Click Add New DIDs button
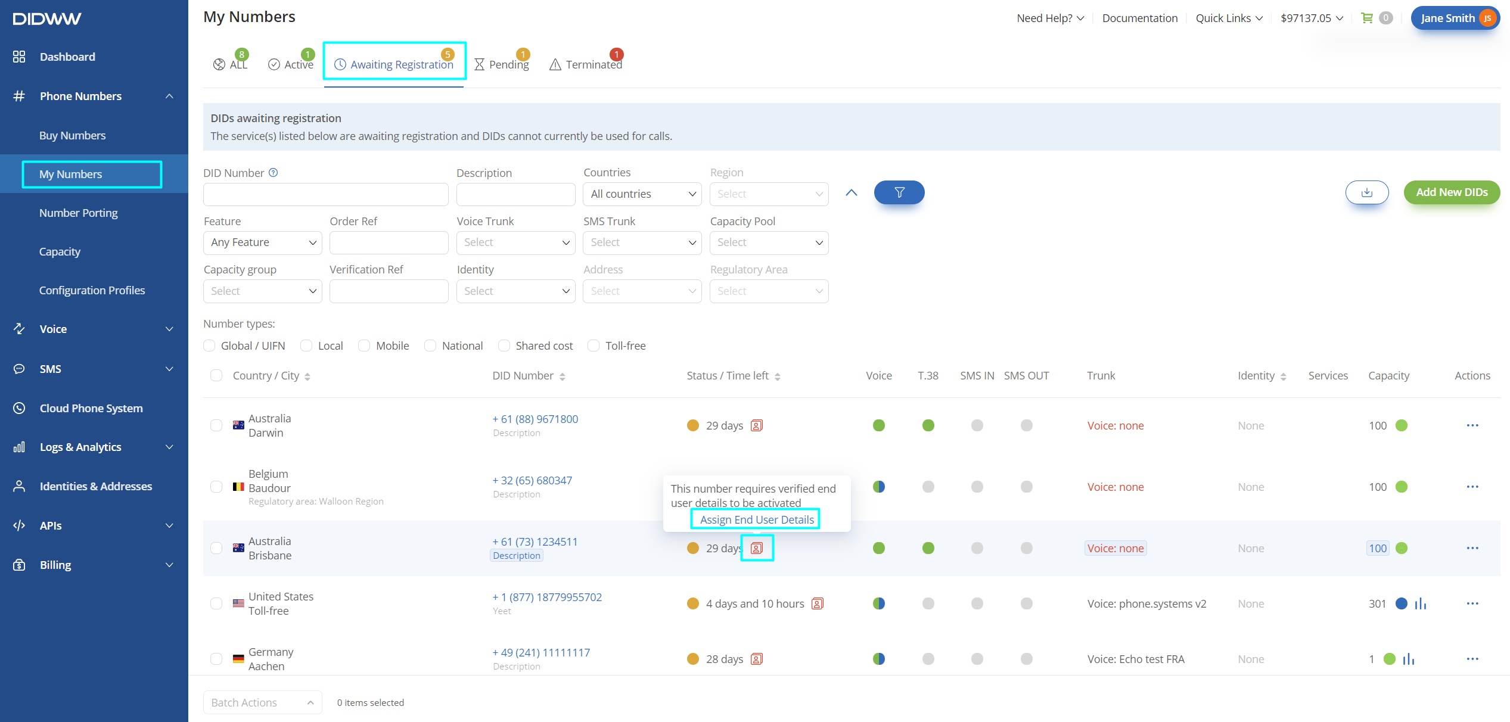Image resolution: width=1510 pixels, height=722 pixels. coord(1452,192)
